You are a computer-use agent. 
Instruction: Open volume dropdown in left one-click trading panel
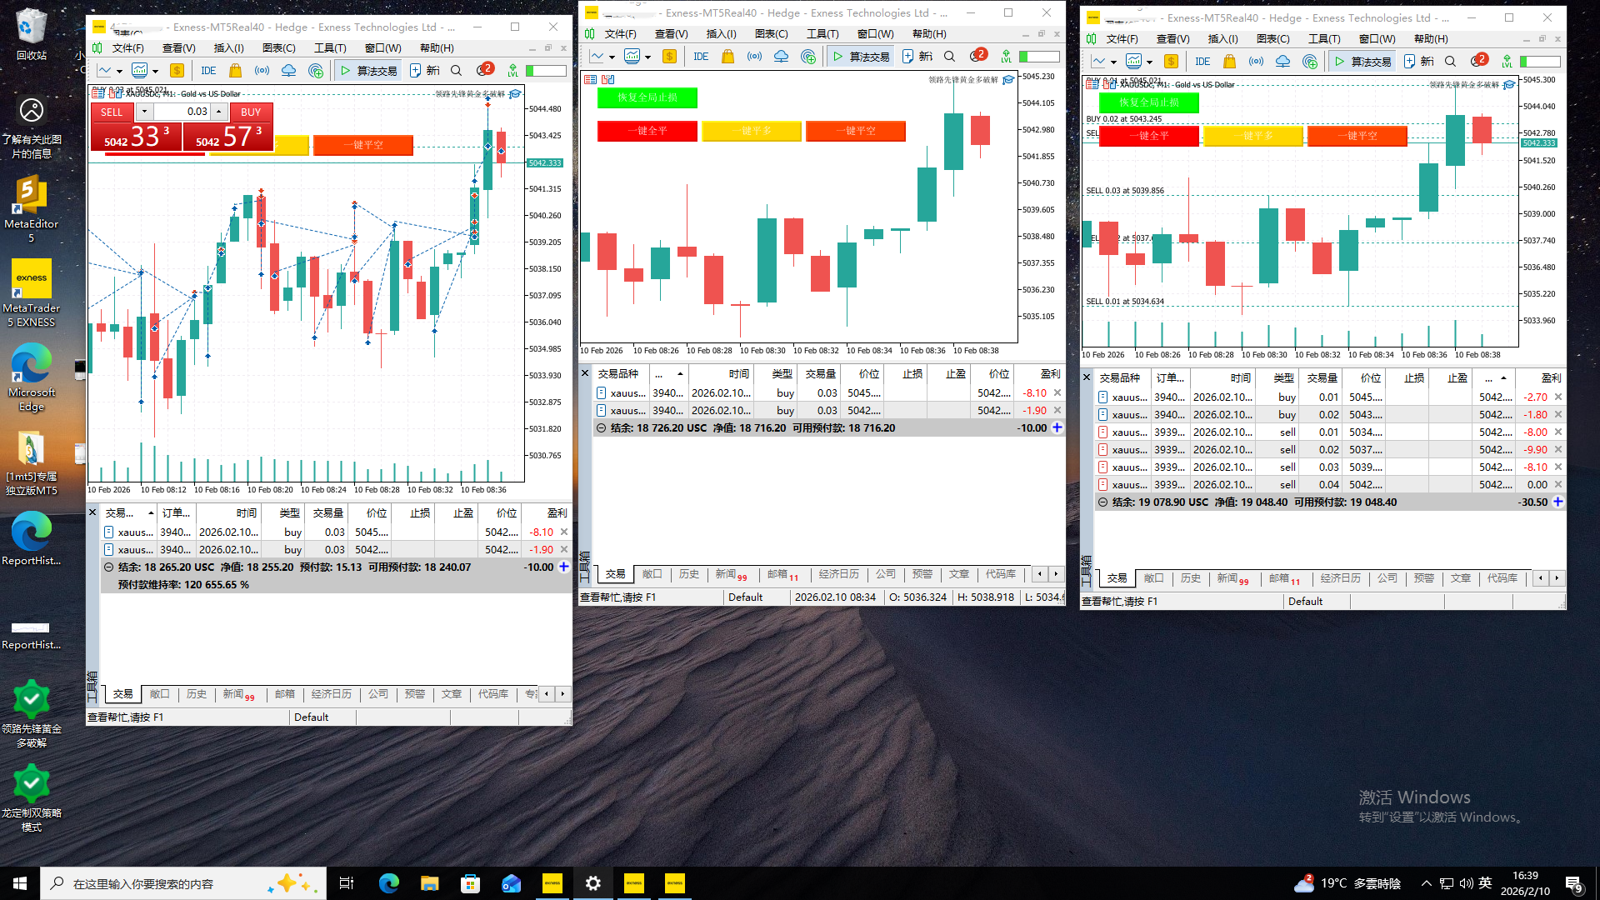144,112
